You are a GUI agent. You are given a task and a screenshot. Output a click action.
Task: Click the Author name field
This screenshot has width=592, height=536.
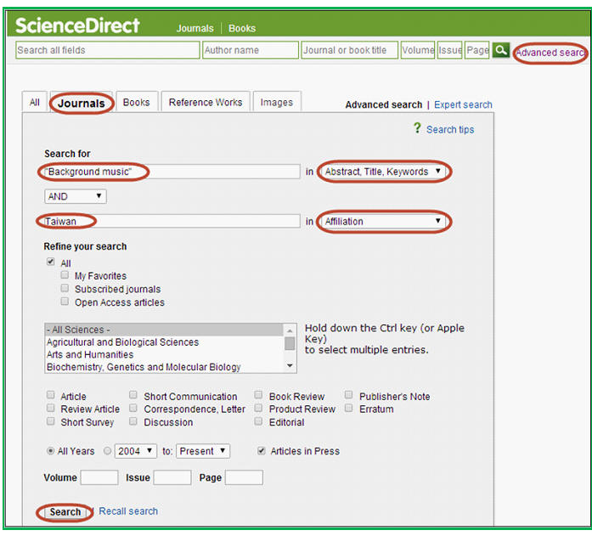pyautogui.click(x=251, y=50)
